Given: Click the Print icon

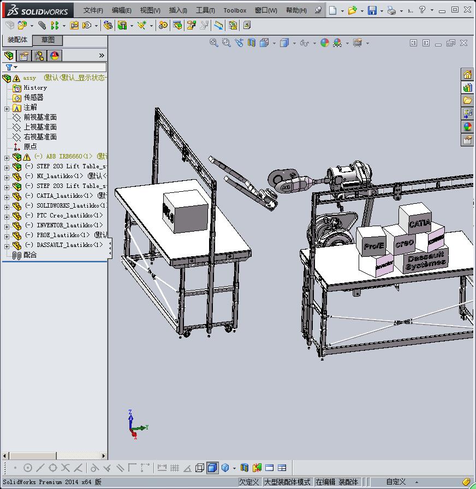Looking at the screenshot, I should pos(391,10).
